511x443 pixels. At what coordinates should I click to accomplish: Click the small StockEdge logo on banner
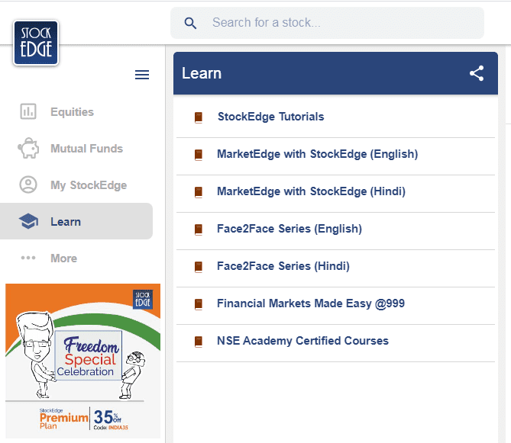coord(143,299)
